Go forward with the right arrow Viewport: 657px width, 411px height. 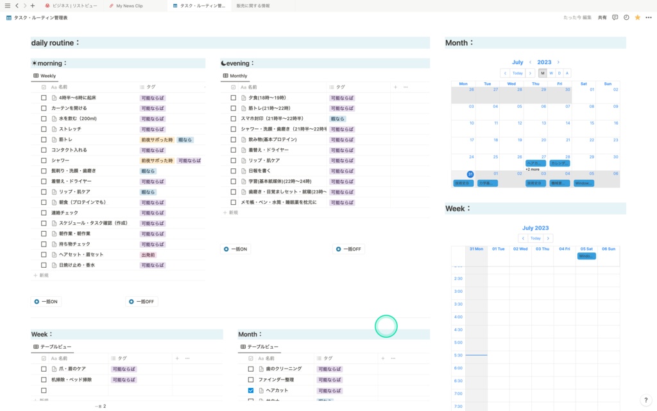tap(25, 5)
